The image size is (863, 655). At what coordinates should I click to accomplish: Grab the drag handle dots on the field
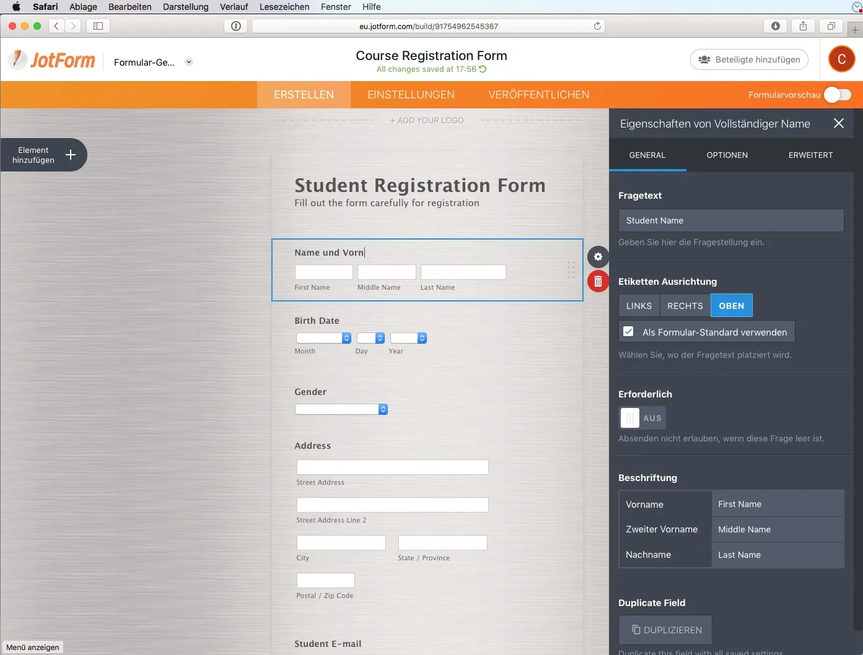(571, 270)
